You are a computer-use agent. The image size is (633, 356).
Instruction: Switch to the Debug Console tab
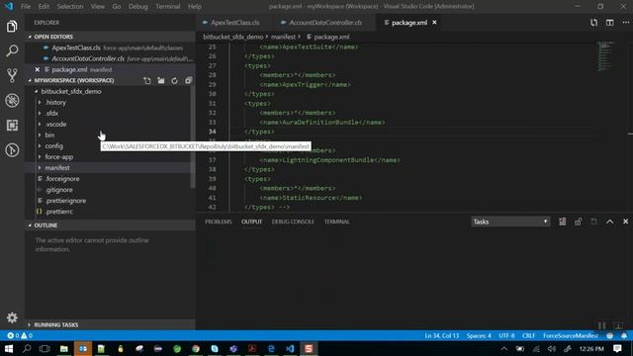pos(293,222)
